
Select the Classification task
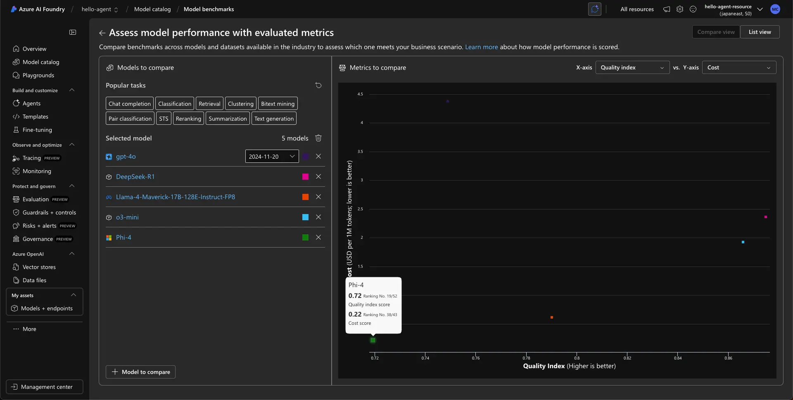[175, 104]
